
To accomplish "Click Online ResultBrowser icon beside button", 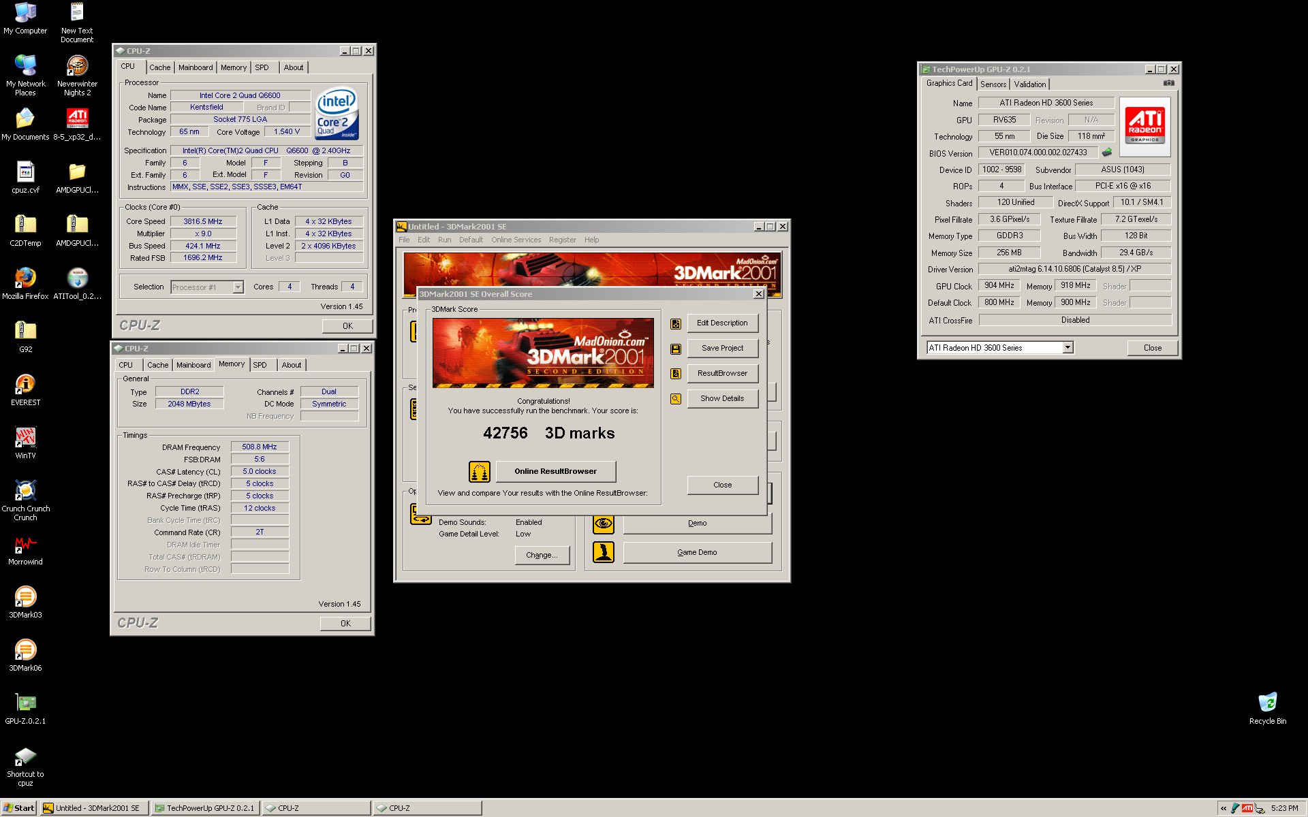I will pos(479,471).
